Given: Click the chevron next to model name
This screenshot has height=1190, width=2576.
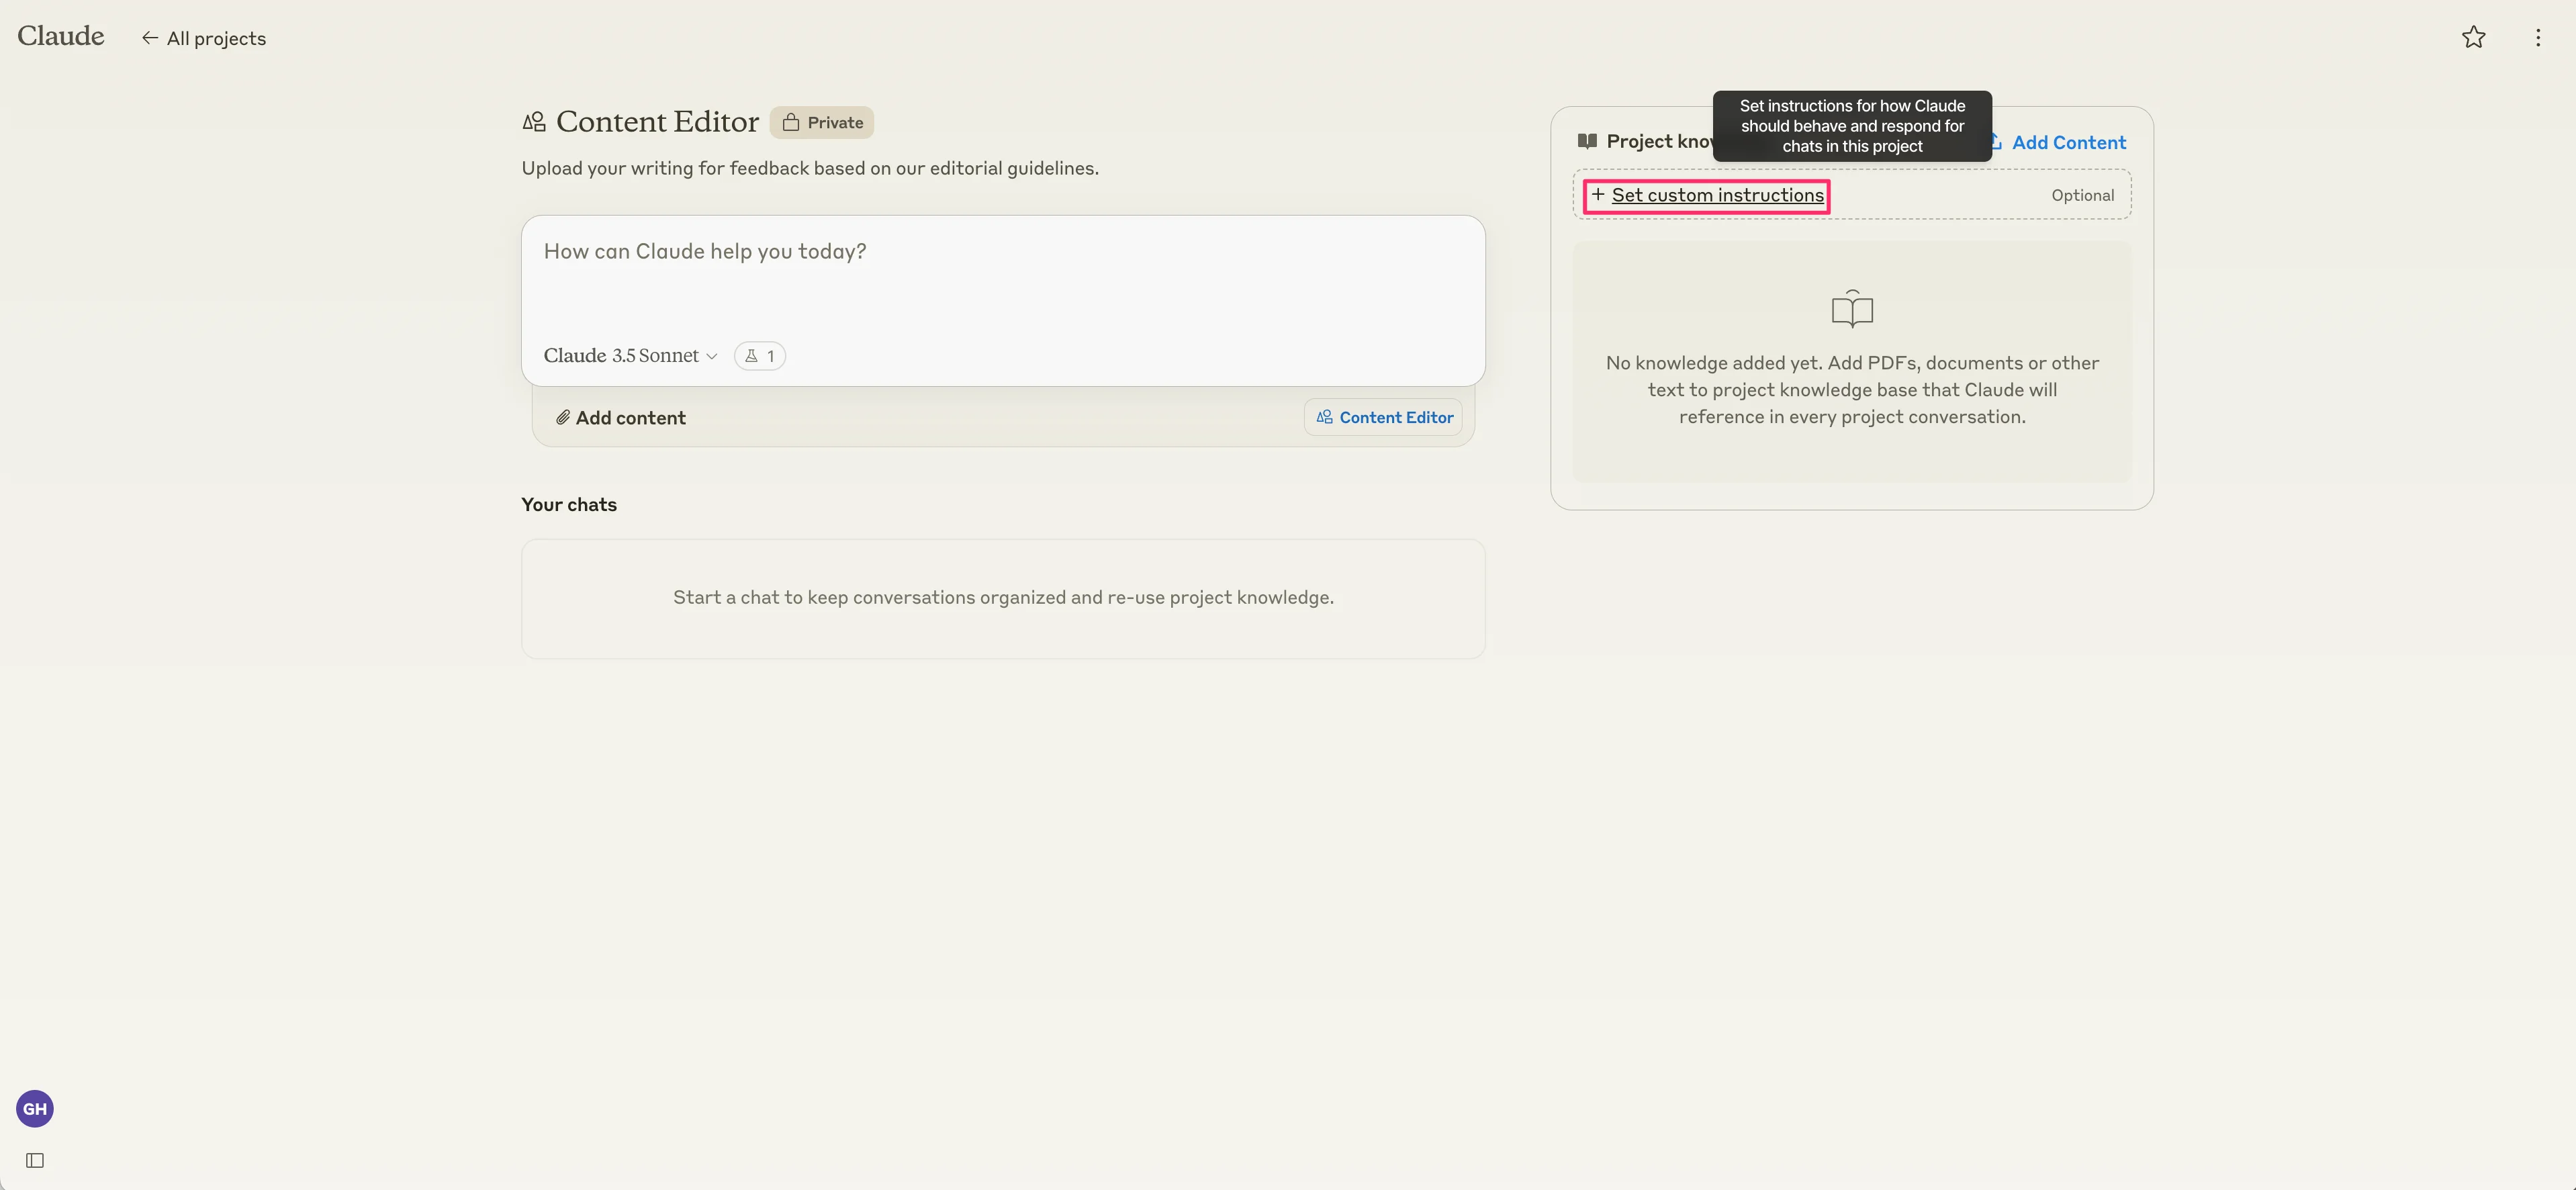Looking at the screenshot, I should [x=712, y=357].
